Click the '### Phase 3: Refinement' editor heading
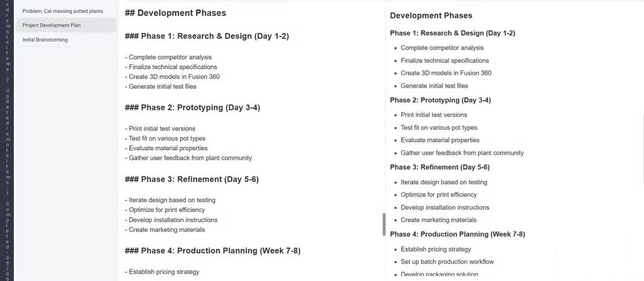 pyautogui.click(x=192, y=179)
